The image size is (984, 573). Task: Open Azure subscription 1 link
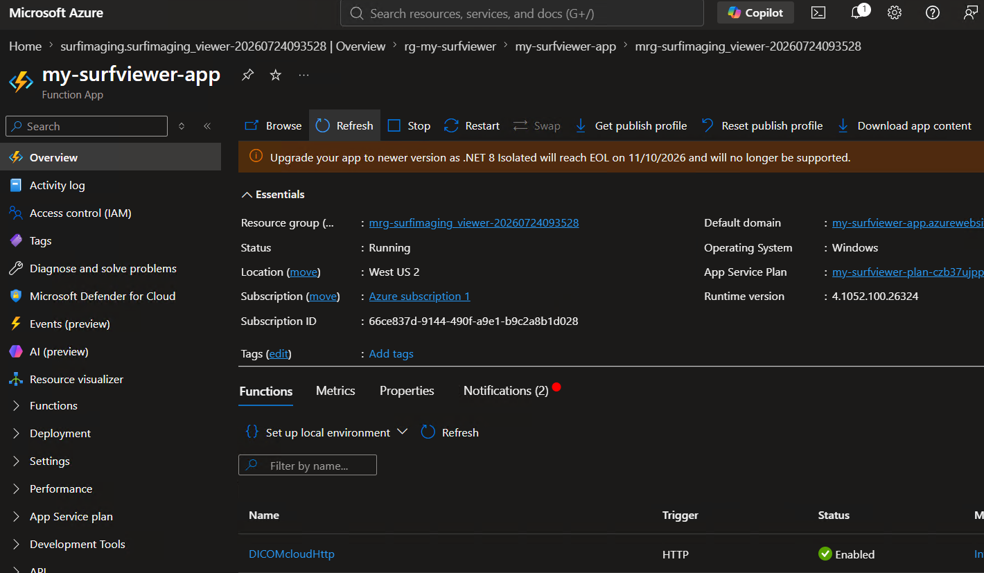(x=419, y=297)
